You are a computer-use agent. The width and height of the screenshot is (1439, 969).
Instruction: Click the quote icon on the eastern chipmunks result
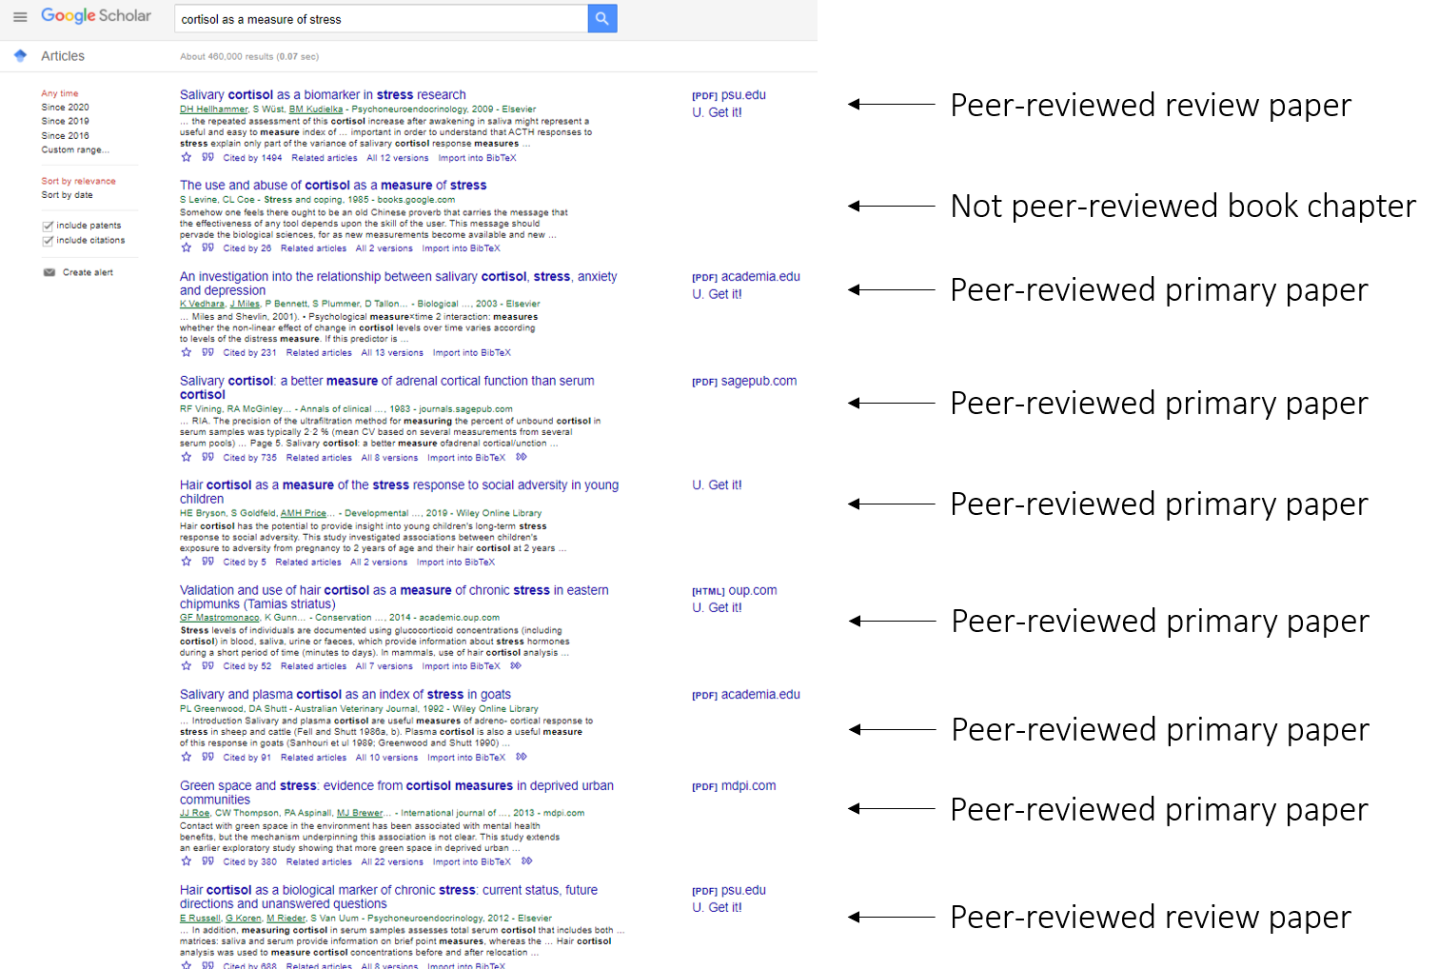coord(207,665)
